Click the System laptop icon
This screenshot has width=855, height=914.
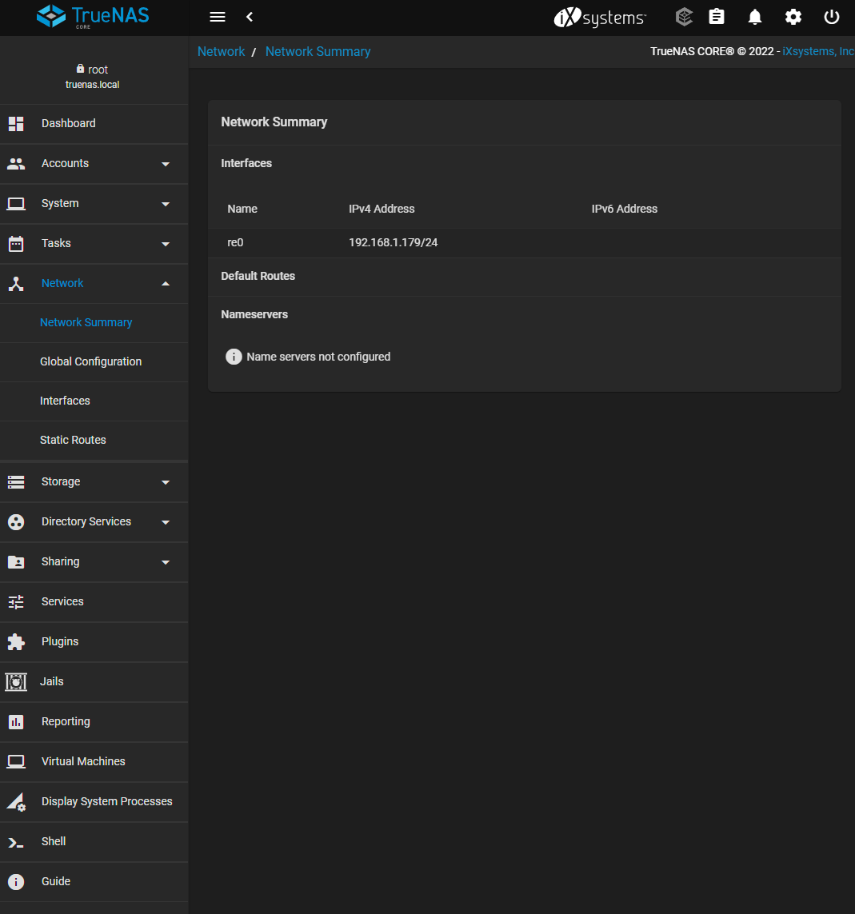pos(16,203)
